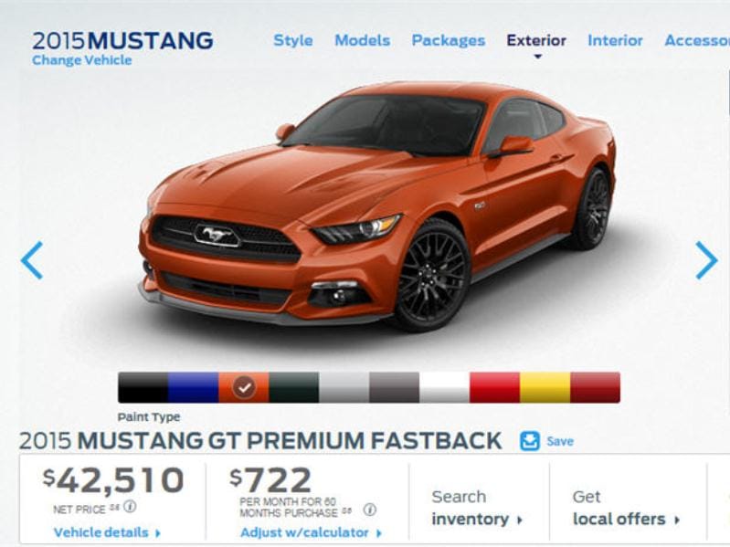Select the yellow paint swatch

coord(545,387)
